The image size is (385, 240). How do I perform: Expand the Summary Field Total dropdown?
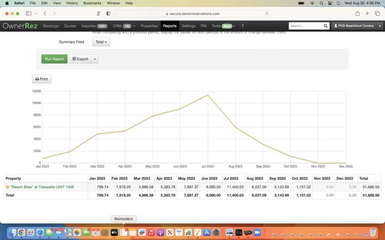coord(101,42)
